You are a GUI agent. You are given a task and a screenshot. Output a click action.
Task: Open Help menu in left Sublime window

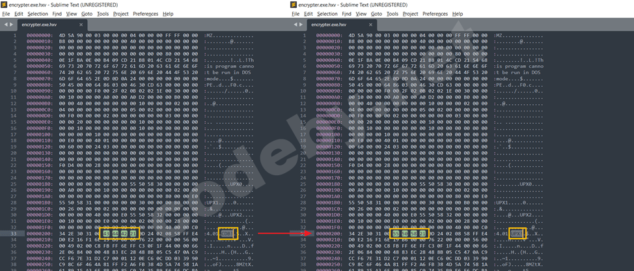pyautogui.click(x=168, y=14)
